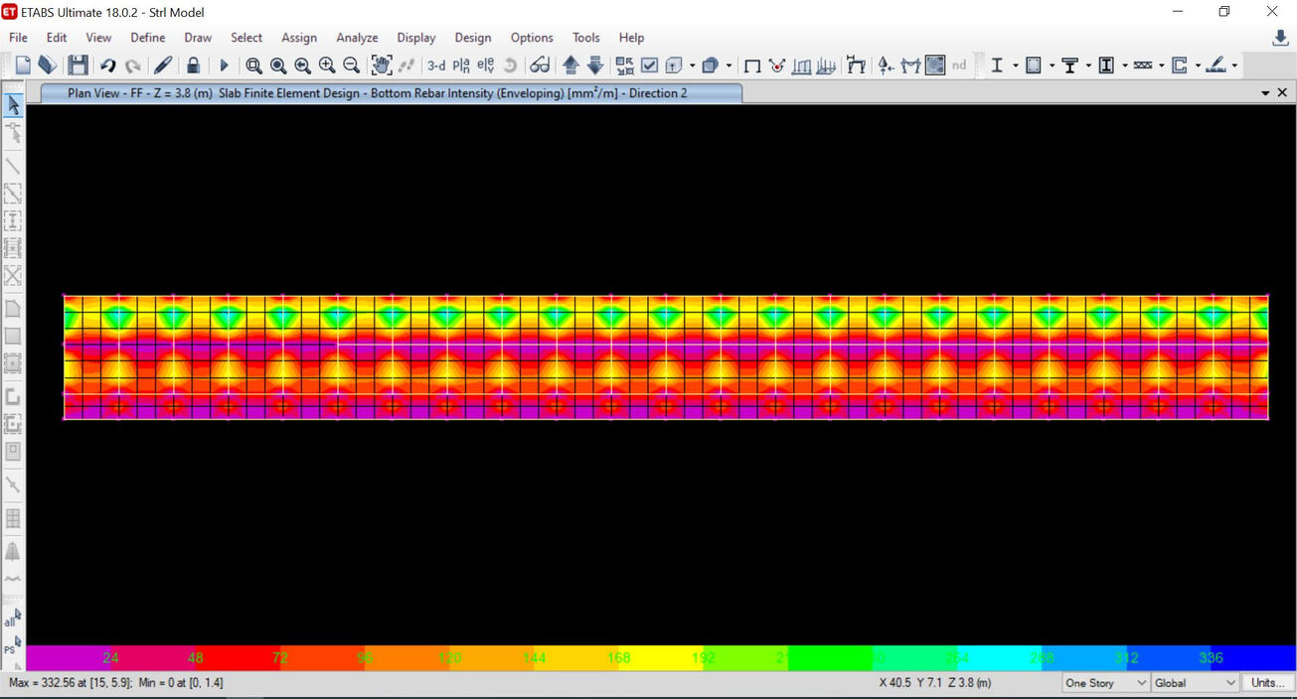Toggle the Set Display Options checkbox icon

click(x=649, y=66)
